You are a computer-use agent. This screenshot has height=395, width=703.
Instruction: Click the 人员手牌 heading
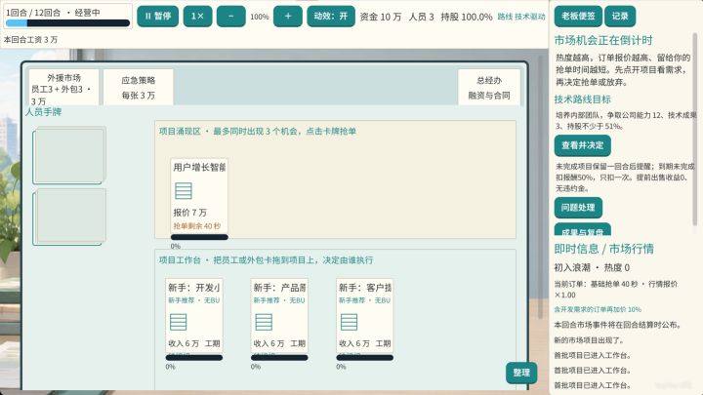(44, 112)
